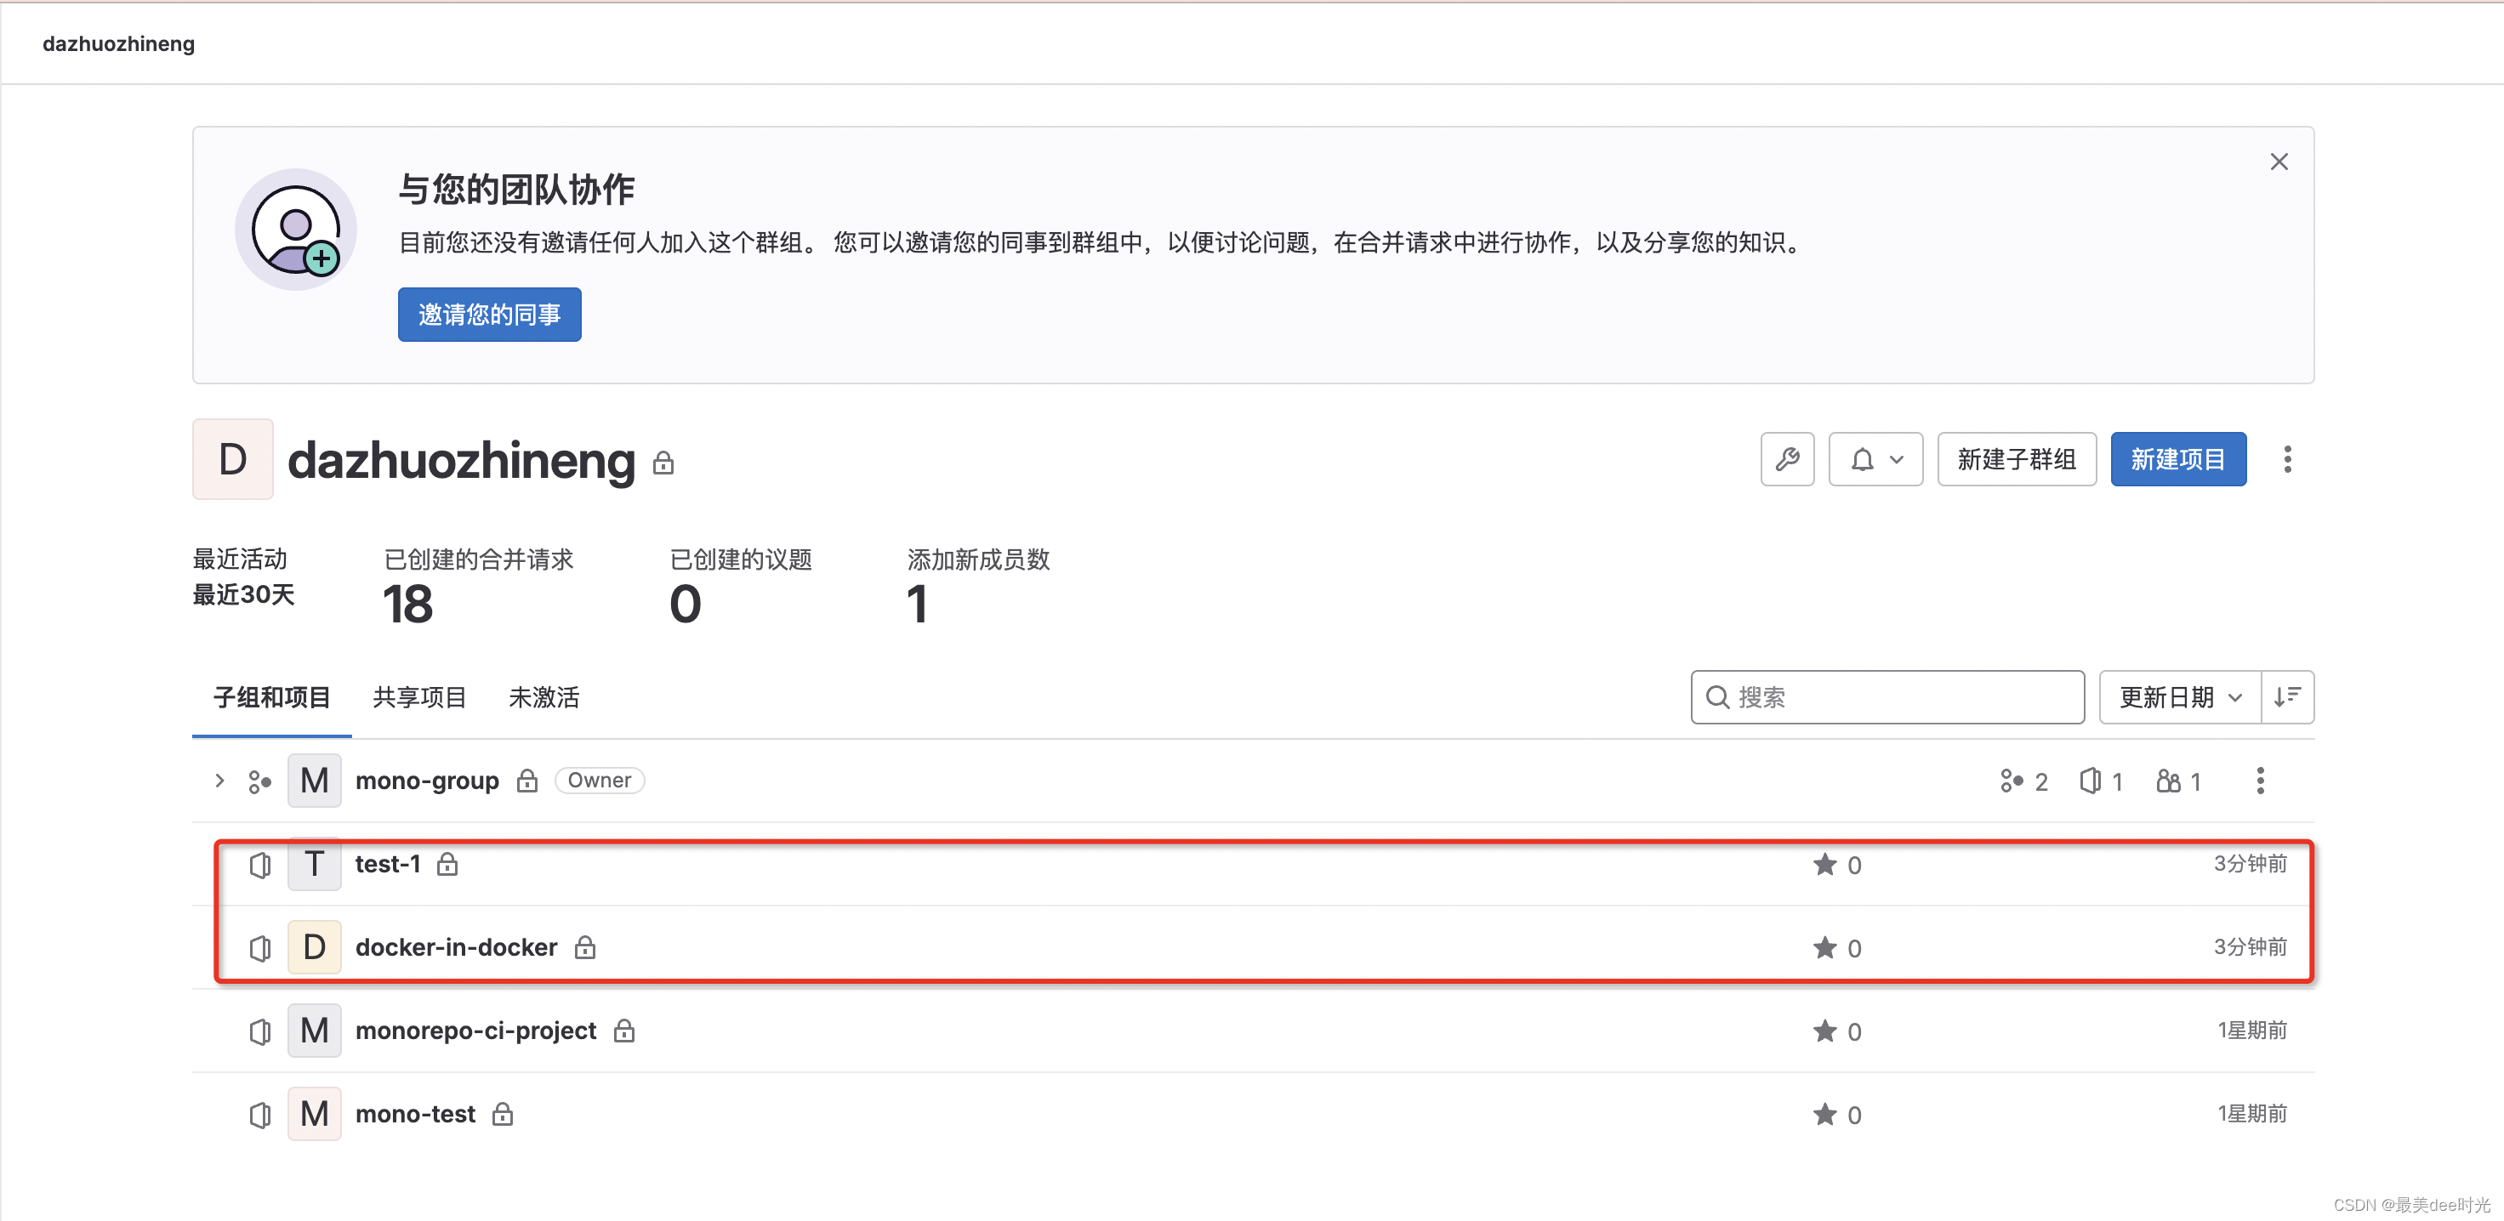Image resolution: width=2504 pixels, height=1221 pixels.
Task: Click the 3分钟前 timestamp on test-1
Action: click(2250, 863)
